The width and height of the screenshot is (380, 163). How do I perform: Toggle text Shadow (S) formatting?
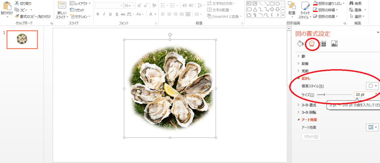[x=117, y=14]
